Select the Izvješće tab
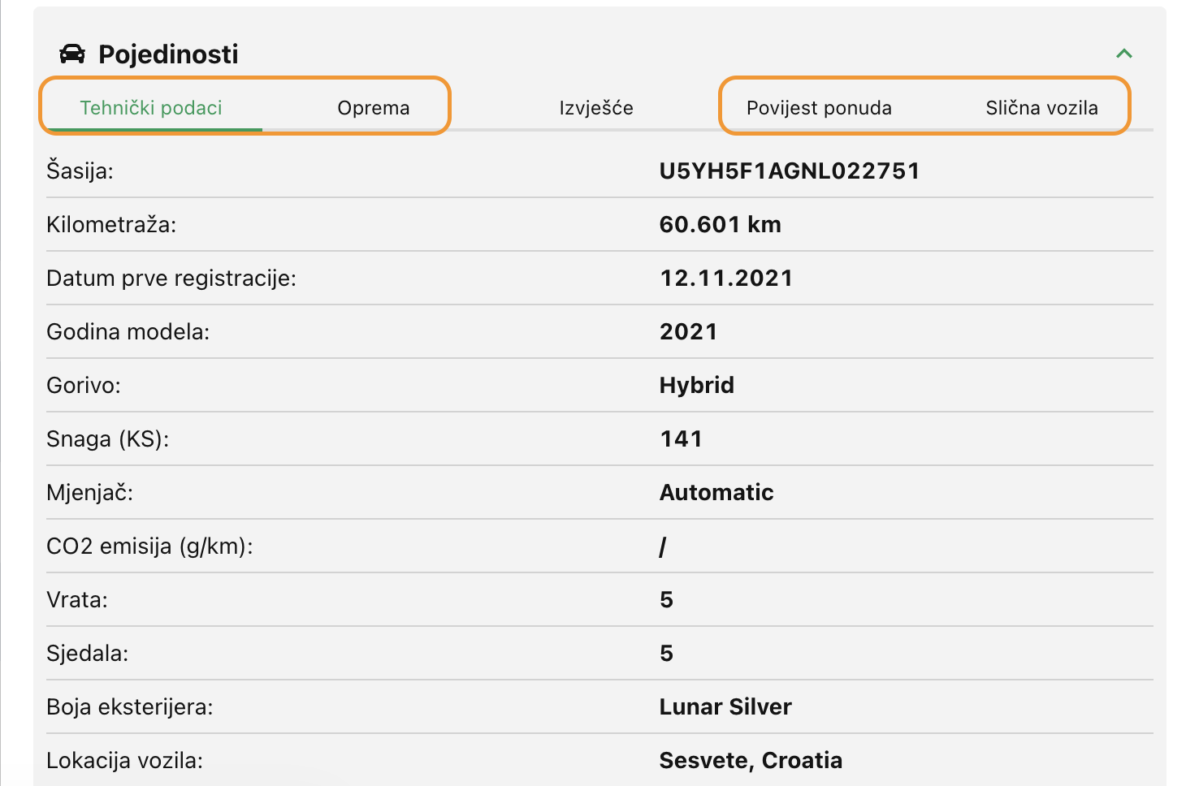Screen dimensions: 1186x786 (x=596, y=108)
